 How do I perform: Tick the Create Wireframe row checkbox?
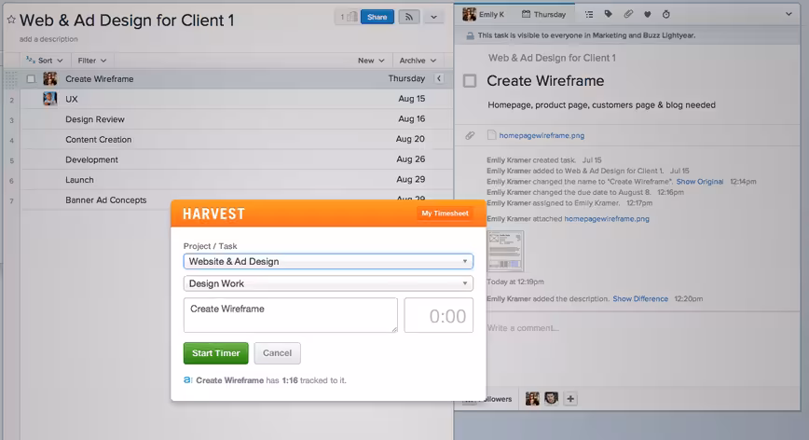pyautogui.click(x=31, y=79)
